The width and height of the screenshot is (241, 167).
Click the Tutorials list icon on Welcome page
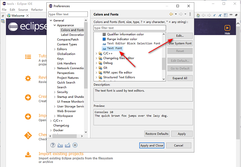[x=28, y=57]
